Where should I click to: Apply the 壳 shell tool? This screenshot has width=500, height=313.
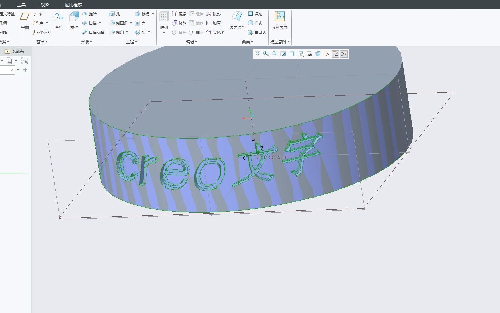pyautogui.click(x=140, y=23)
